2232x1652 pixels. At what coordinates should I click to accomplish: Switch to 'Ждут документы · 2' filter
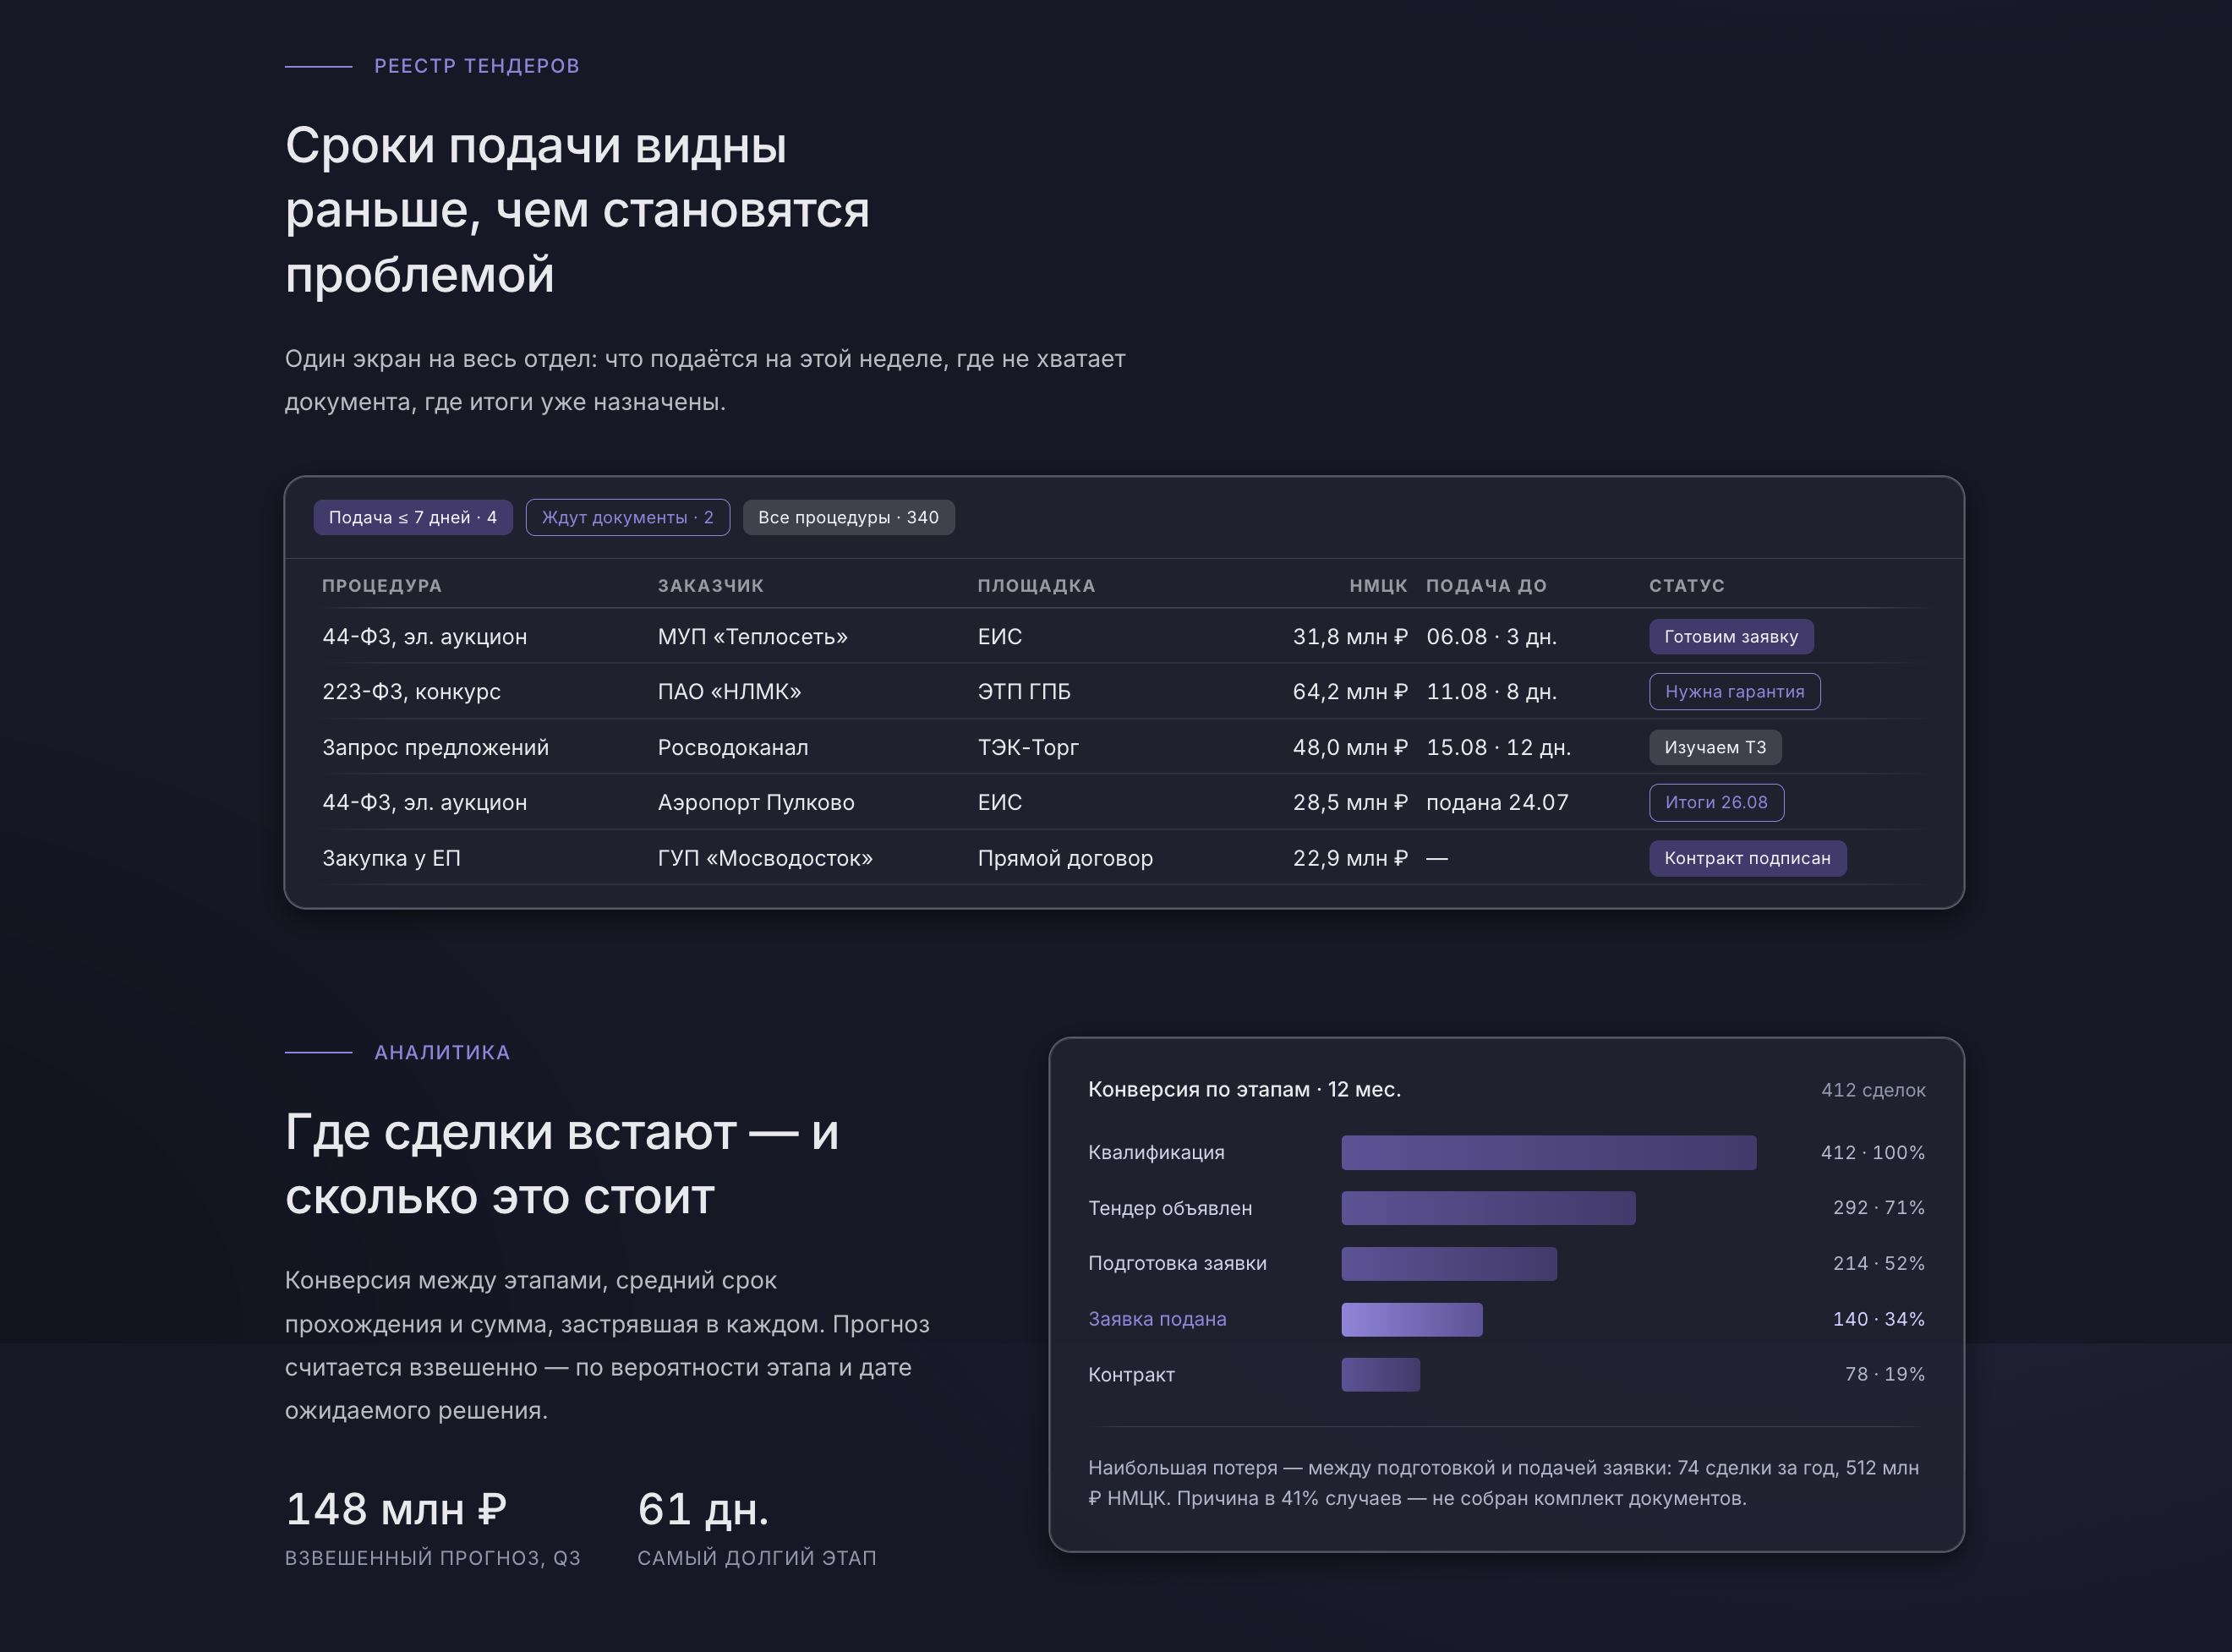[628, 517]
